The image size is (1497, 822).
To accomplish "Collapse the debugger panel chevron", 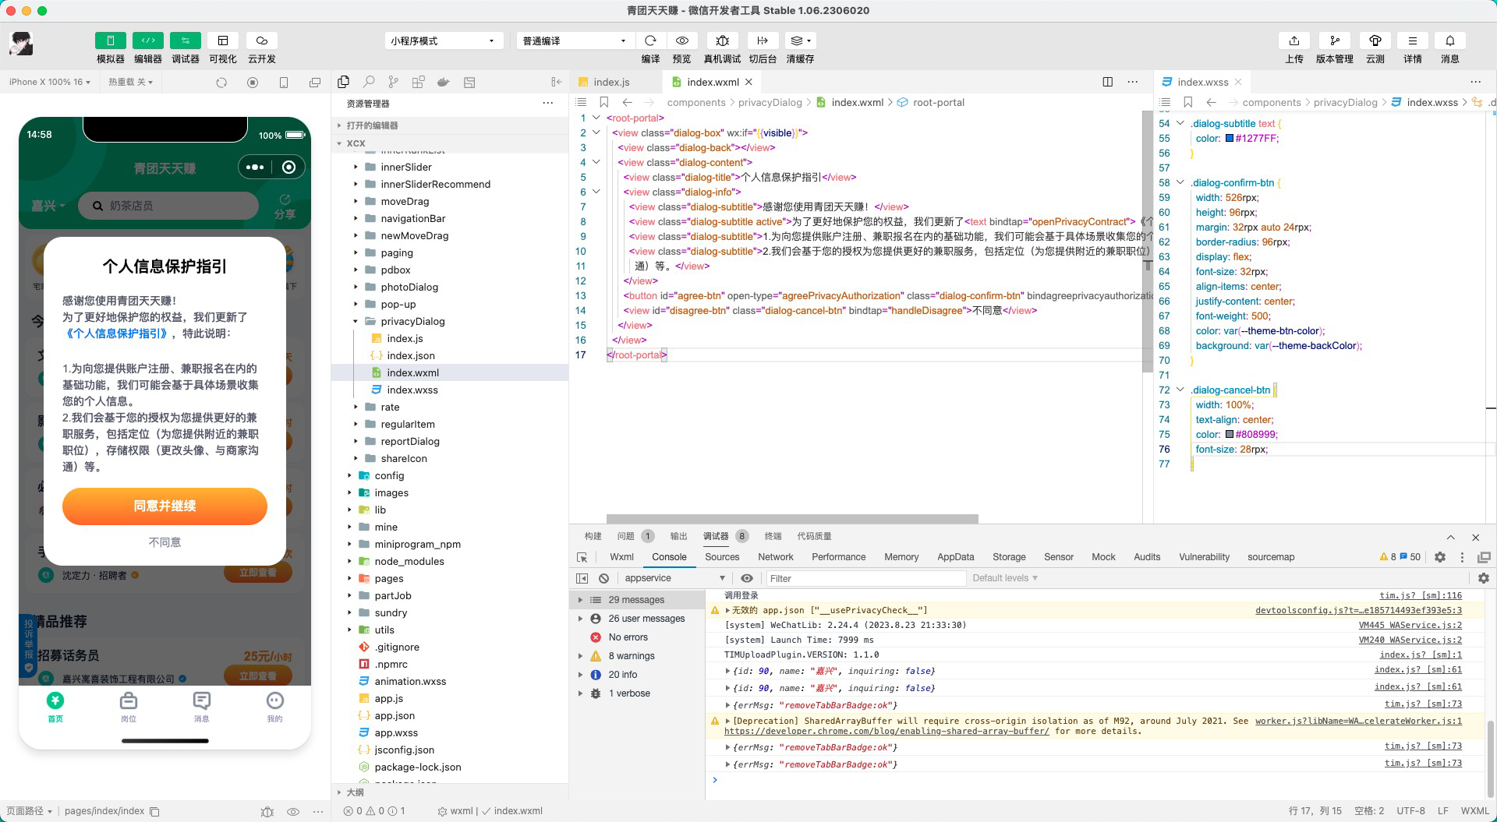I will [1450, 537].
